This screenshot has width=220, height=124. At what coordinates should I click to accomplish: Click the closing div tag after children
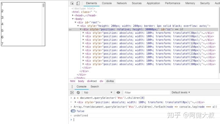[x=87, y=68]
